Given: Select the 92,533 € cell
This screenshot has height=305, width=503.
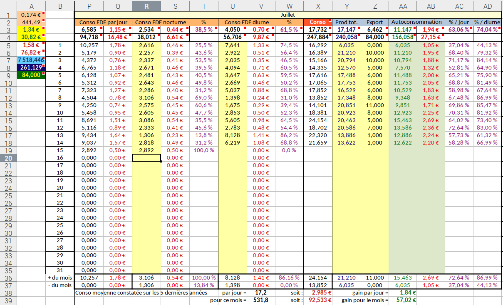Looking at the screenshot, I should 318,300.
